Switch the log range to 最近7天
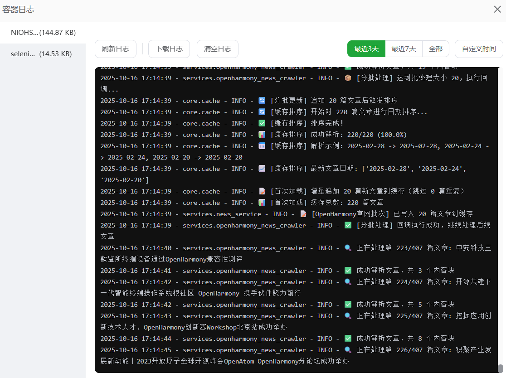This screenshot has height=378, width=506. click(x=404, y=49)
